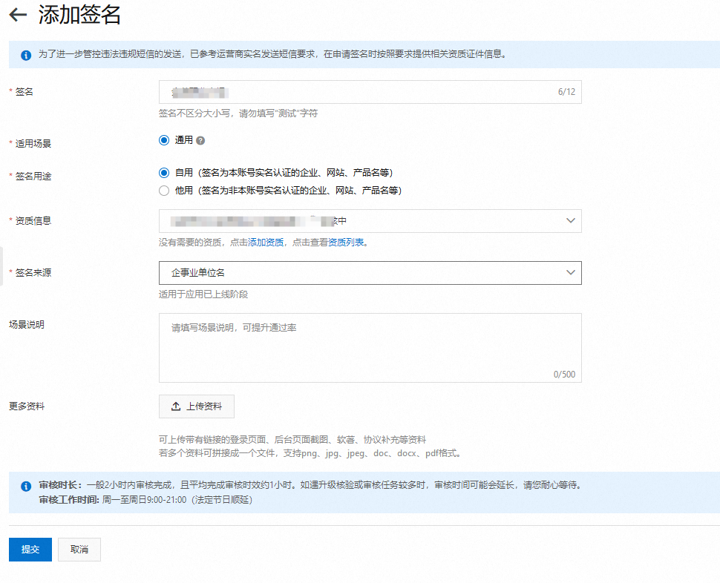Click into the 场景说明 text area
This screenshot has height=583, width=720.
click(370, 347)
